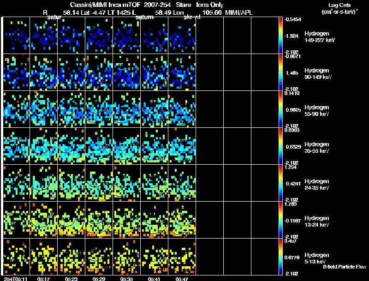View the 24-35 keV image at 05:23
The width and height of the screenshot is (369, 281).
(x=71, y=183)
